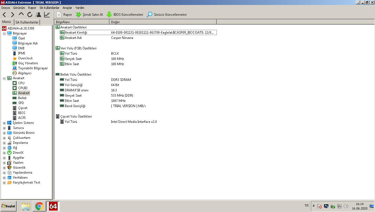Select DMI in the tree
This screenshot has height=212, width=375.
pos(21,48)
